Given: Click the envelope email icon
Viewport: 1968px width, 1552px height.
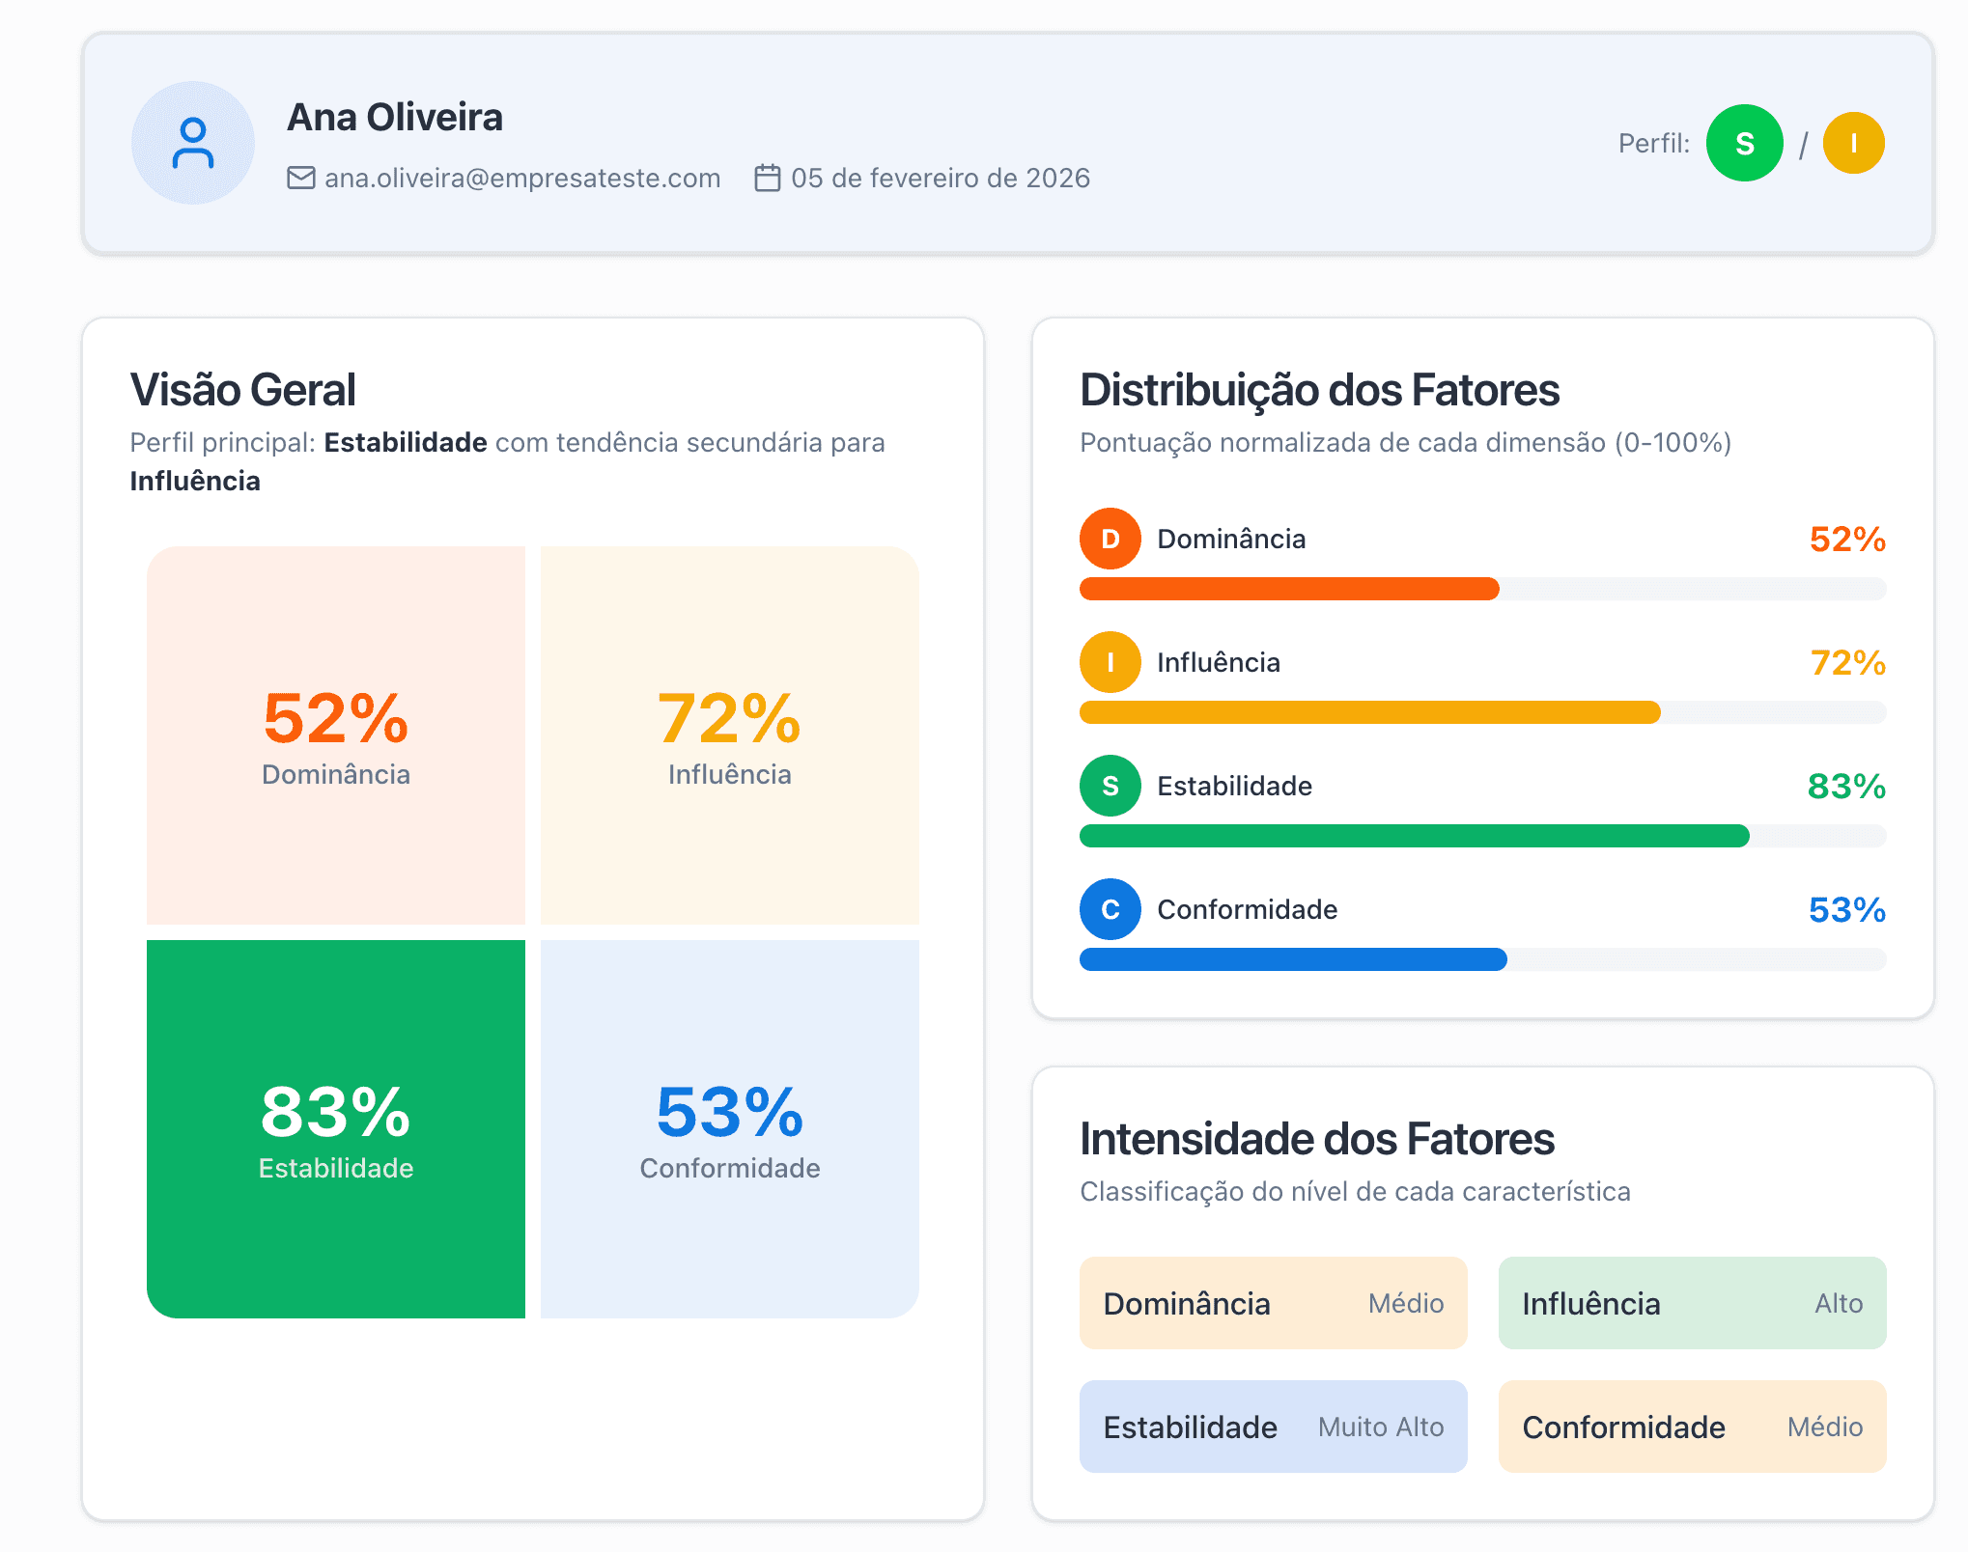Looking at the screenshot, I should tap(301, 179).
